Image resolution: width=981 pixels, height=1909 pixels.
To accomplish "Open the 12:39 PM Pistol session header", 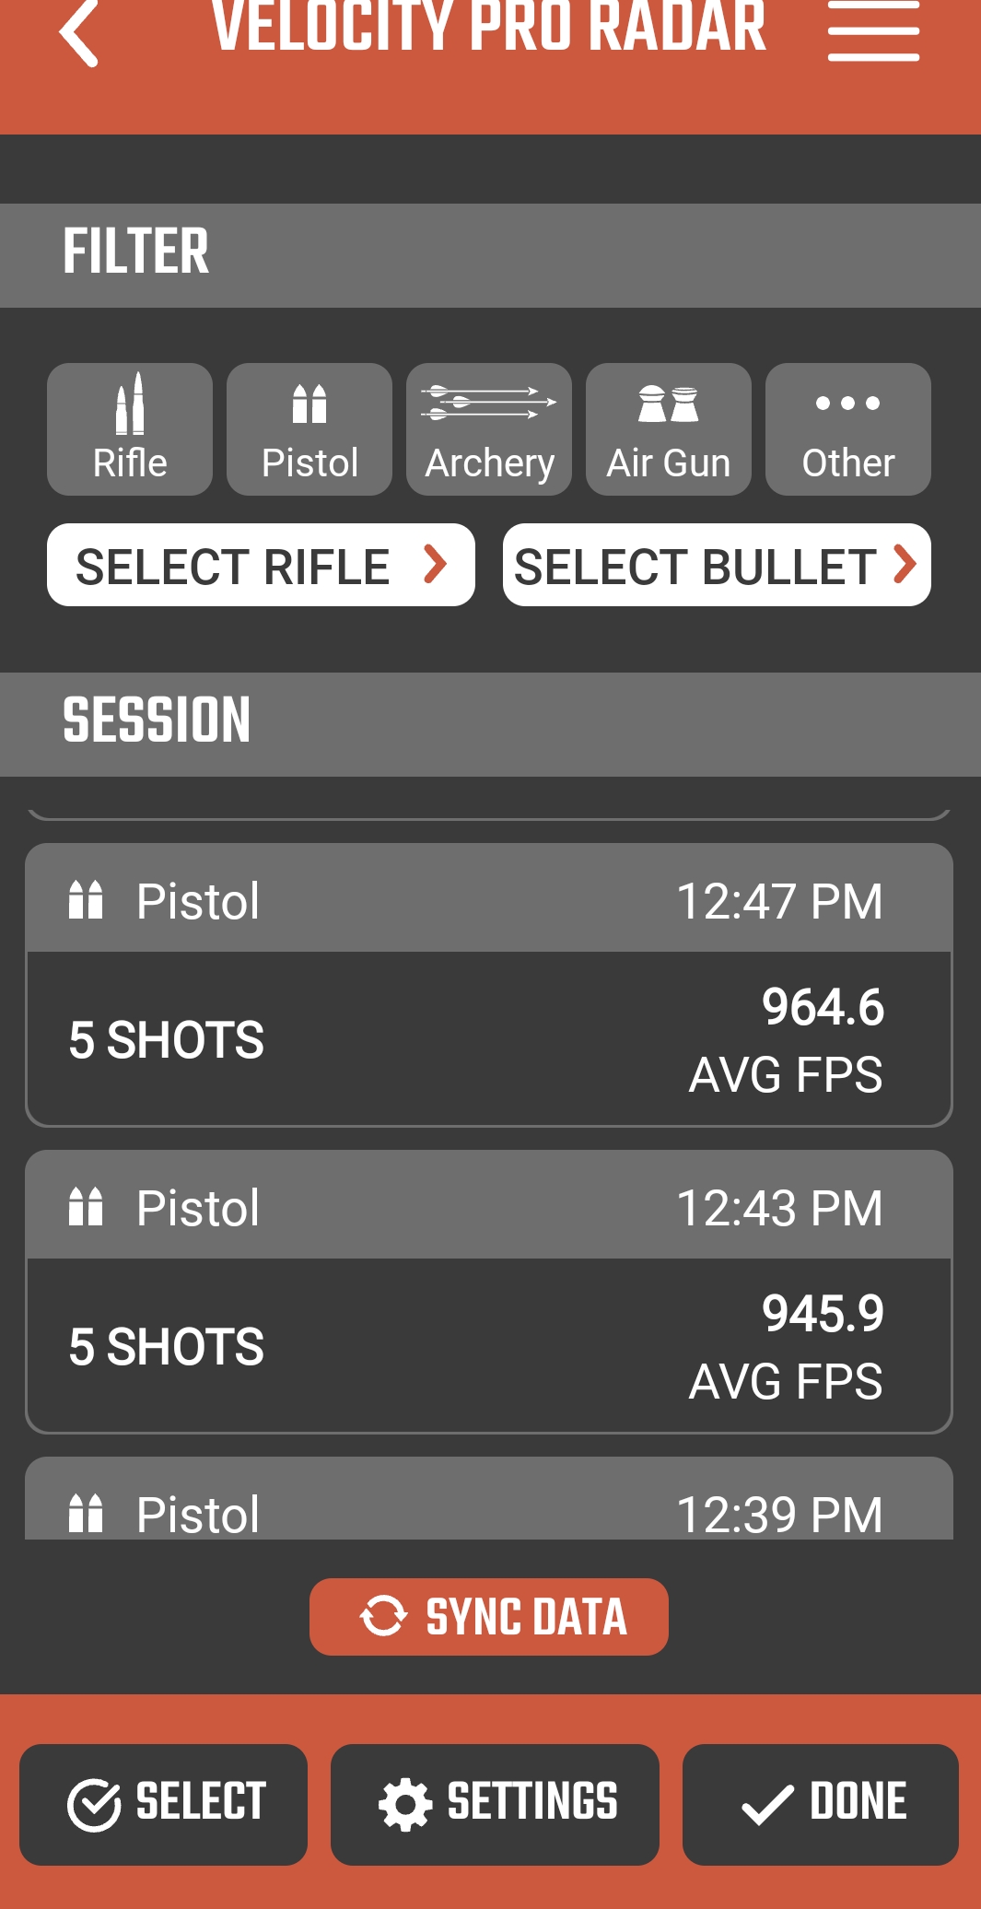I will coord(489,1498).
